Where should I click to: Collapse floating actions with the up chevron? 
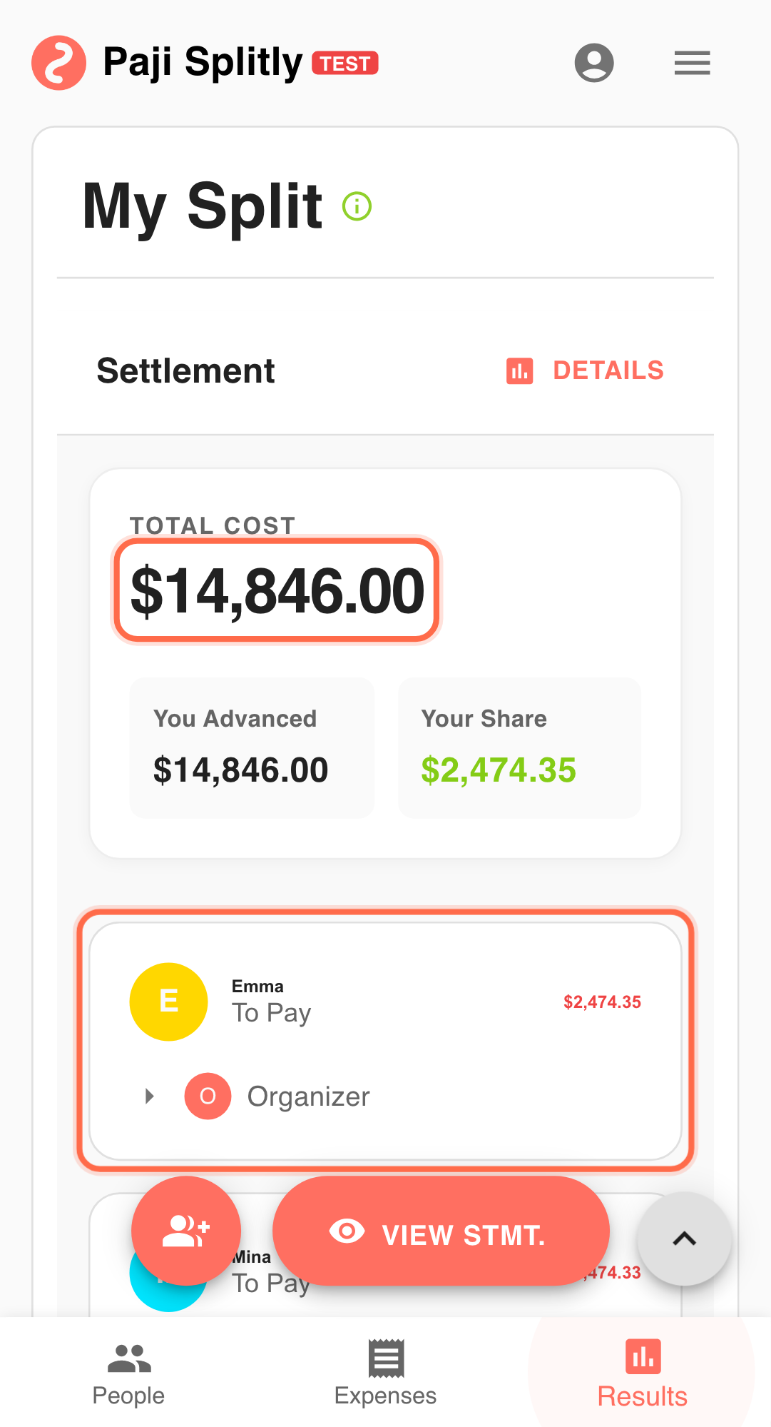click(684, 1239)
